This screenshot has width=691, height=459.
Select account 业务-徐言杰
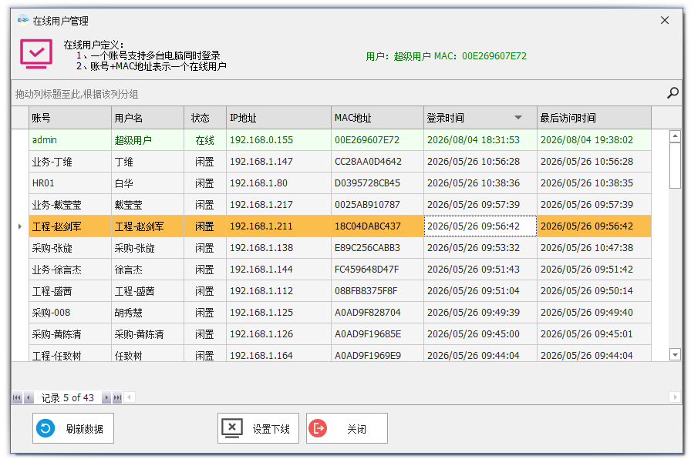pos(70,270)
